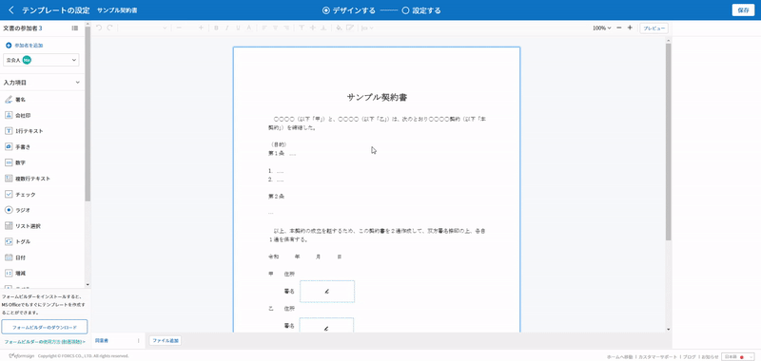
Task: Open the border color edit tool
Action: point(349,28)
